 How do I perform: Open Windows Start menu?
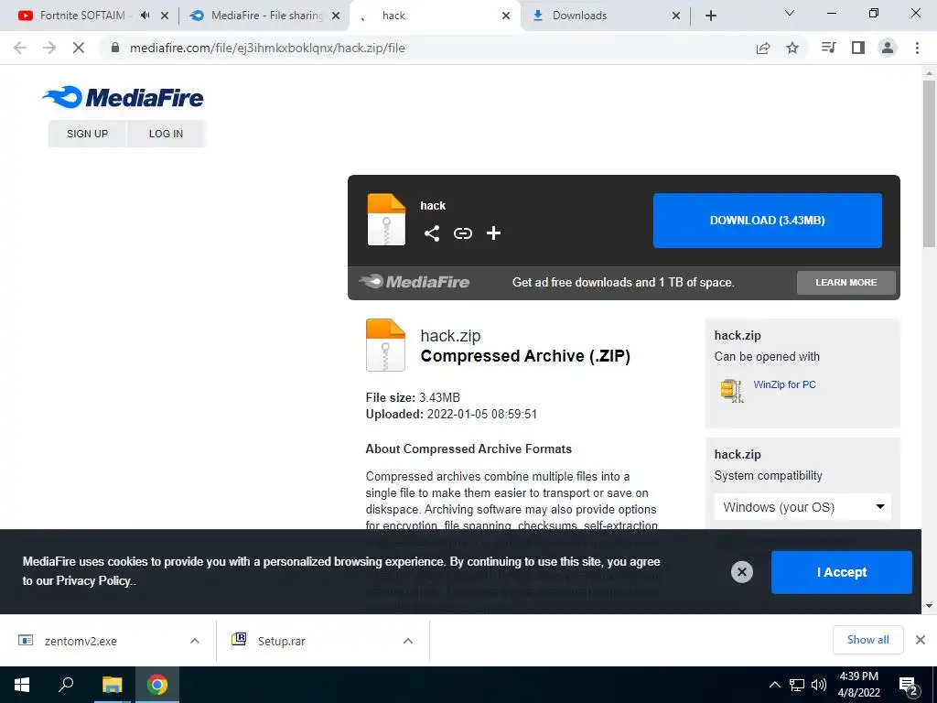(22, 685)
